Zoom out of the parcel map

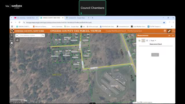point(12,38)
